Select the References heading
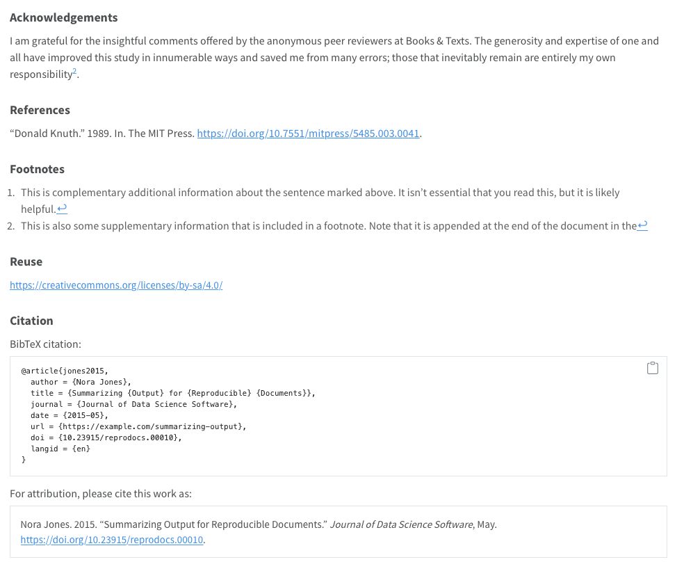684x571 pixels. click(x=40, y=109)
